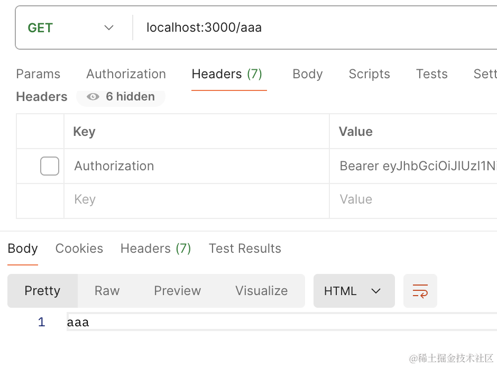Open the request Authorization tab
The width and height of the screenshot is (497, 367).
click(126, 74)
